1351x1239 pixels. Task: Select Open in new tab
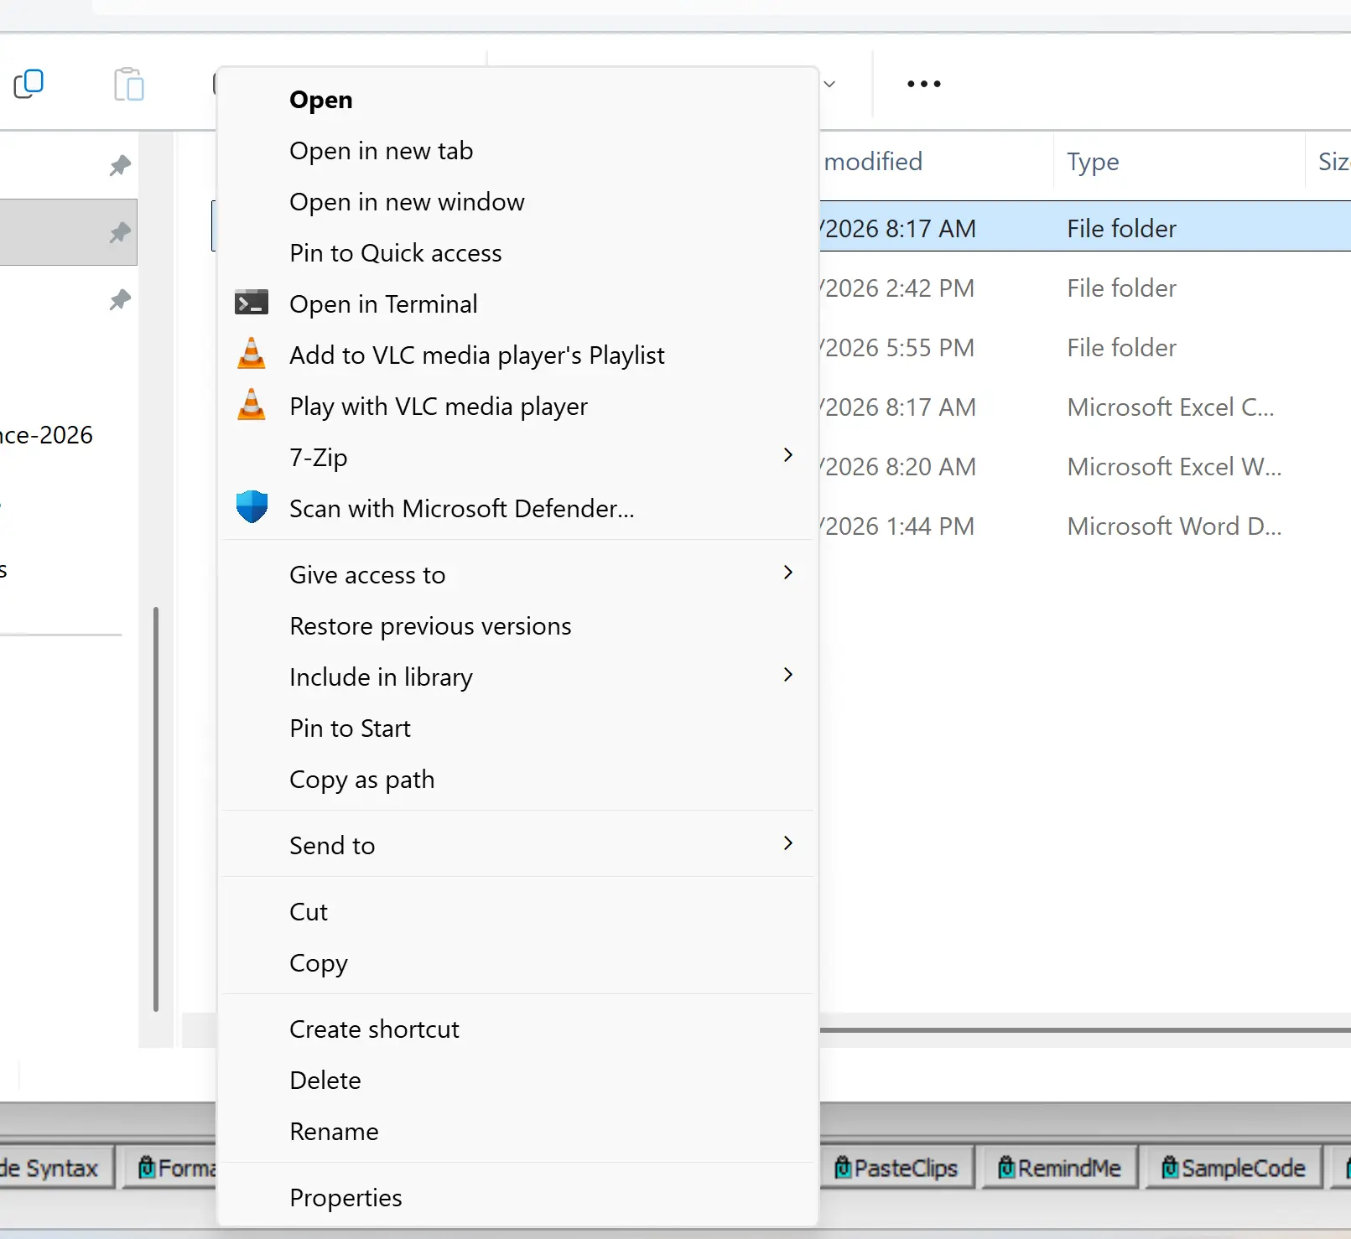[517, 151]
